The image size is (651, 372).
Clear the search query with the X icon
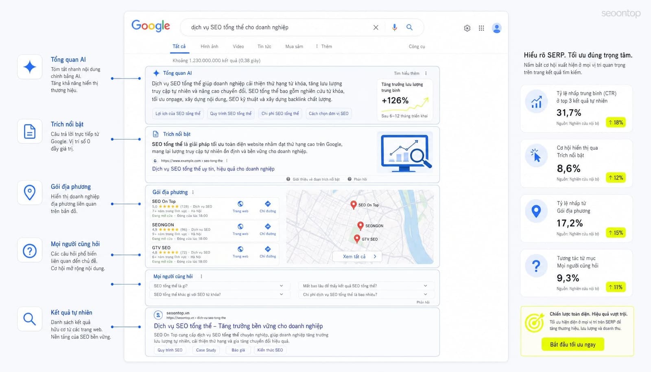click(376, 27)
